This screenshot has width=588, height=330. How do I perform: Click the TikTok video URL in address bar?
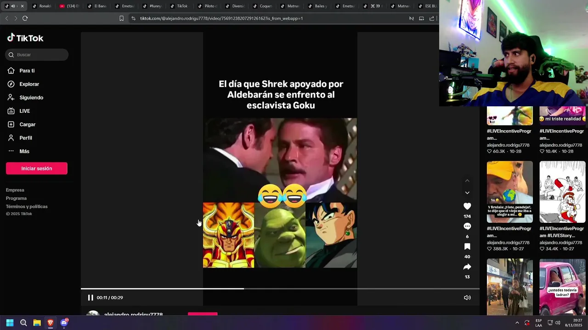[x=221, y=18]
